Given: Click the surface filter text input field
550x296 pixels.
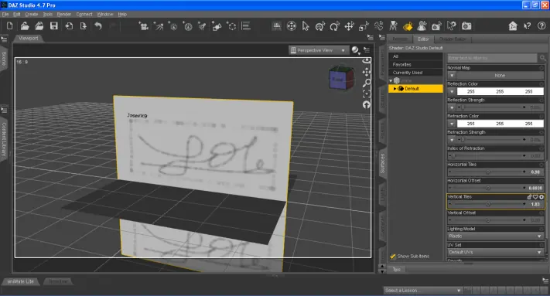Looking at the screenshot, I should 493,58.
